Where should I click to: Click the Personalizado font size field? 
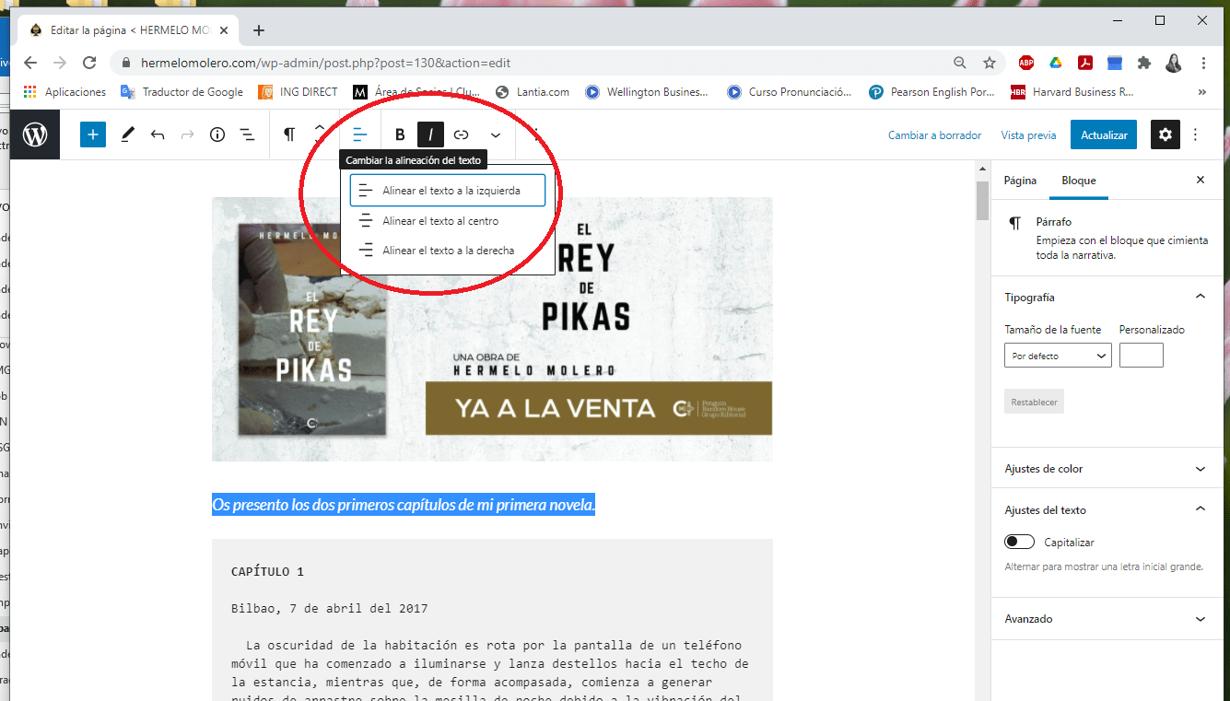click(1142, 356)
